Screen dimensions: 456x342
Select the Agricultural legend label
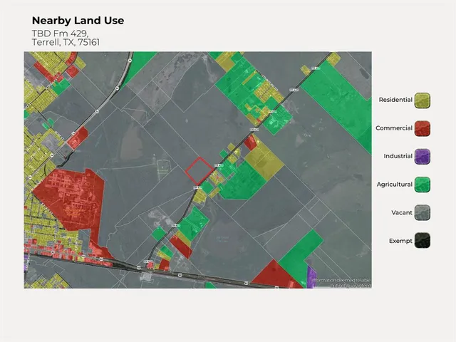(395, 185)
